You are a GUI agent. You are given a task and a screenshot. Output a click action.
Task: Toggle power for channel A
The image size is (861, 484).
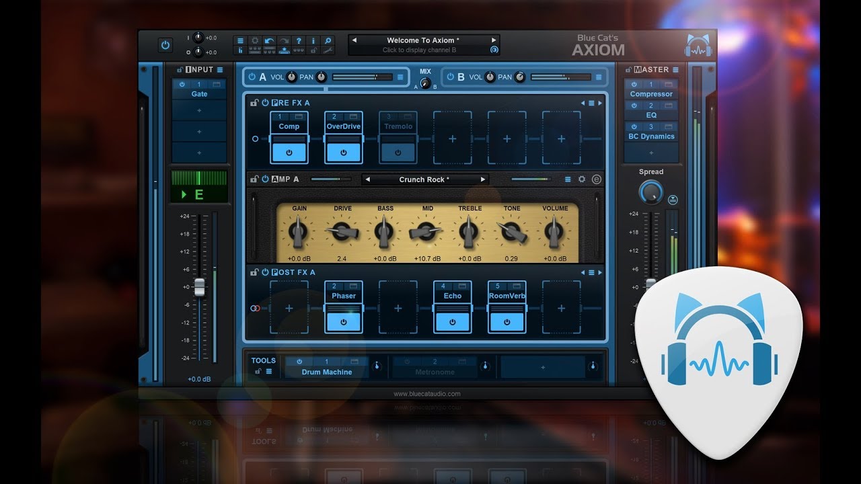coord(252,77)
